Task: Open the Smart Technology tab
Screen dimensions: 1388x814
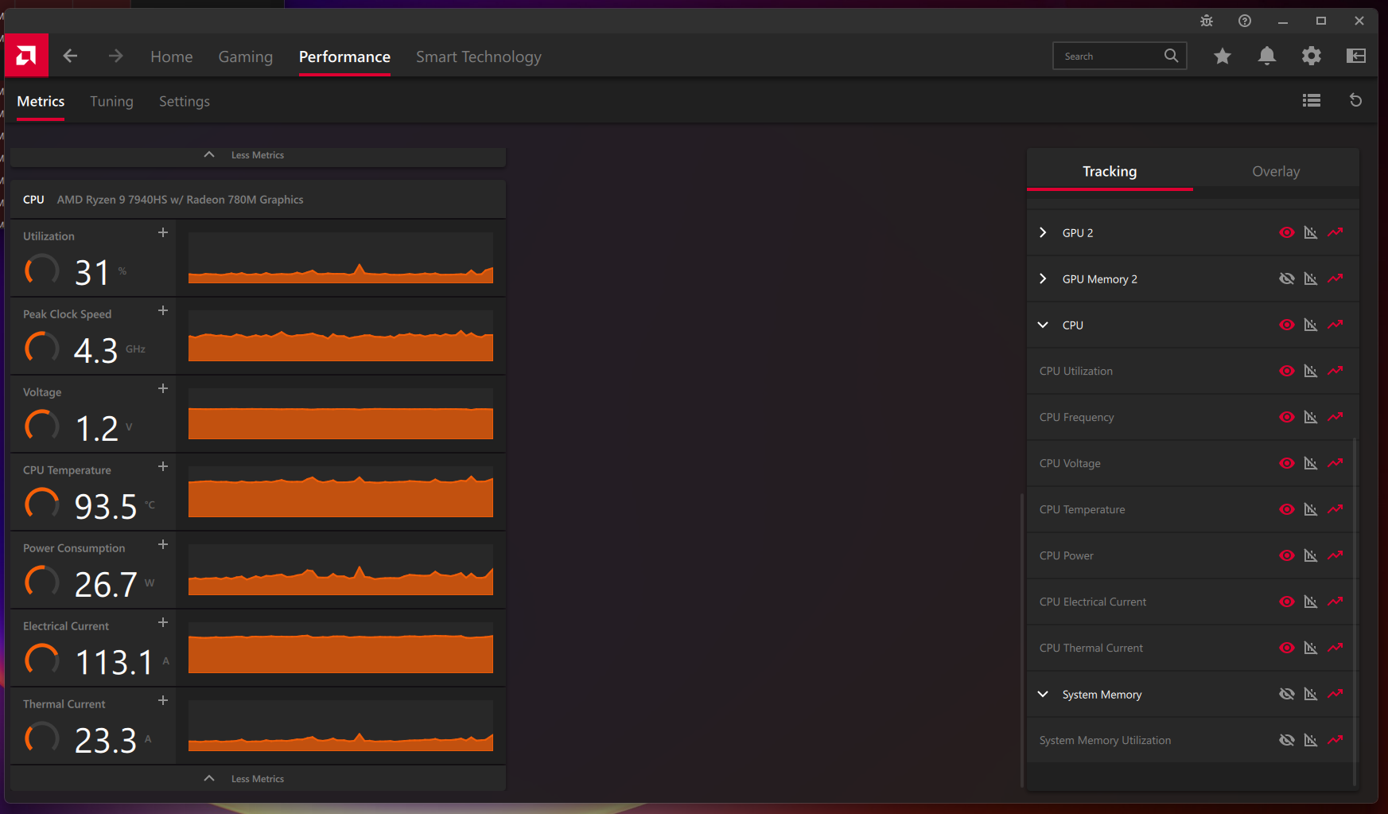Action: pyautogui.click(x=479, y=56)
